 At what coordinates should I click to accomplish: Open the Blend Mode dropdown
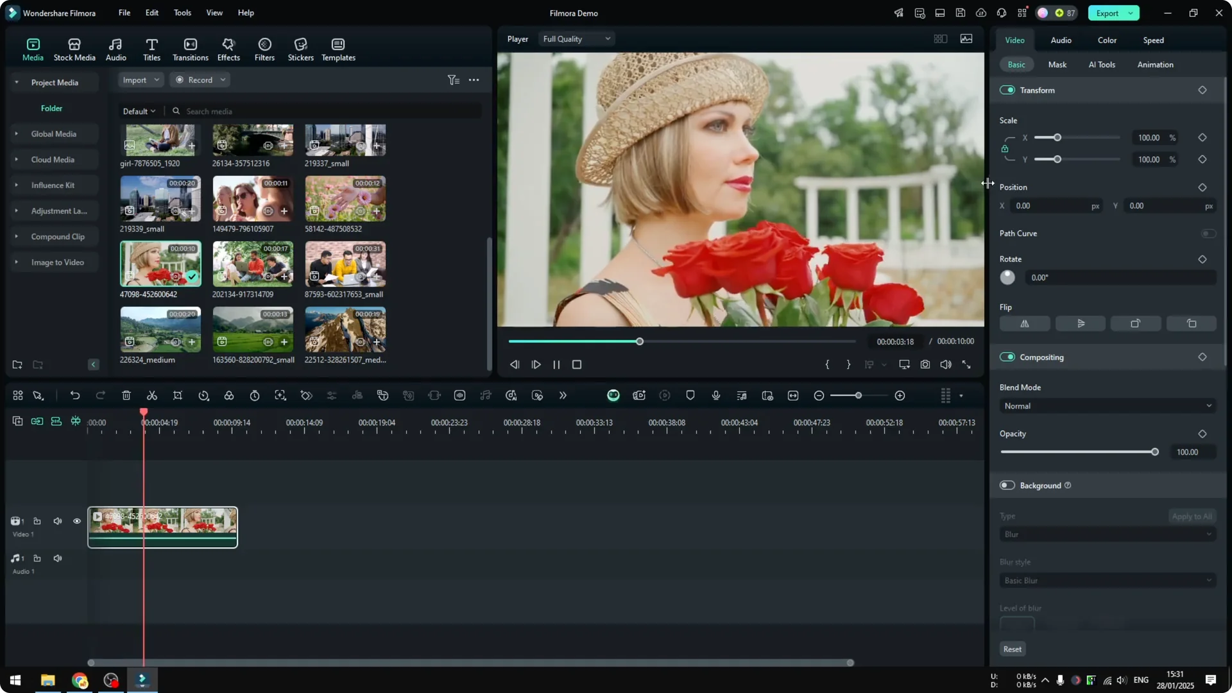[x=1107, y=406]
